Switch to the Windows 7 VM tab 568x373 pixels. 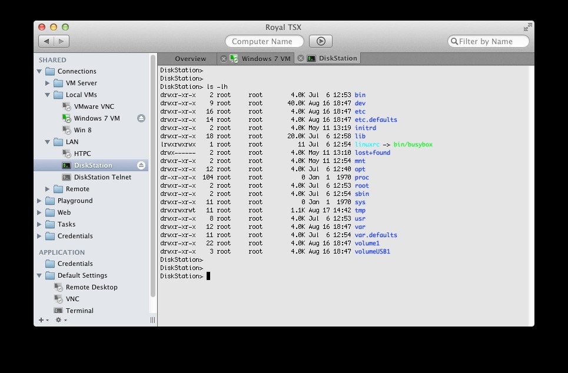[x=265, y=59]
